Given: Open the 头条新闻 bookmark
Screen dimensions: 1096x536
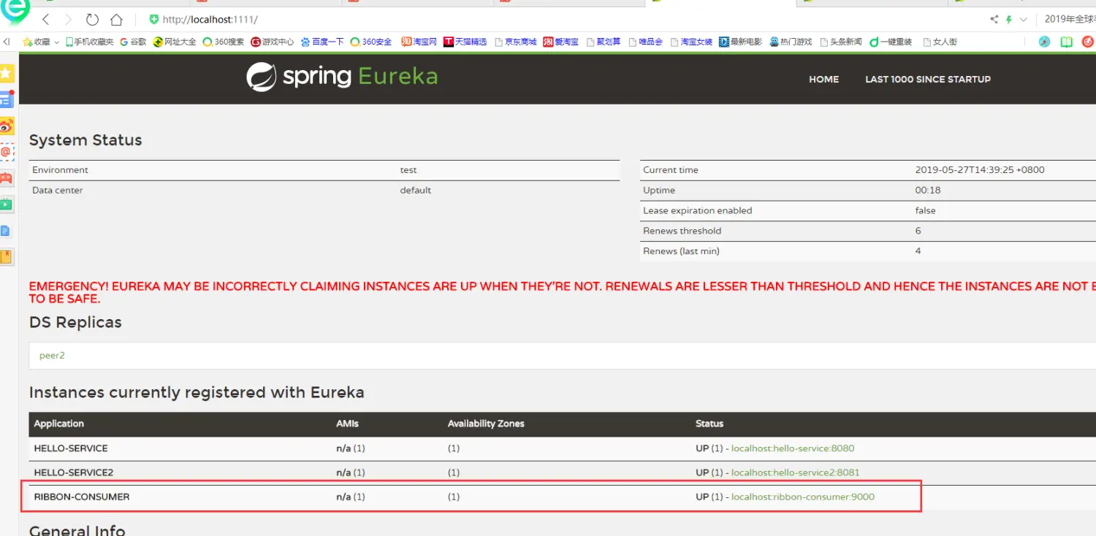Looking at the screenshot, I should click(x=840, y=42).
